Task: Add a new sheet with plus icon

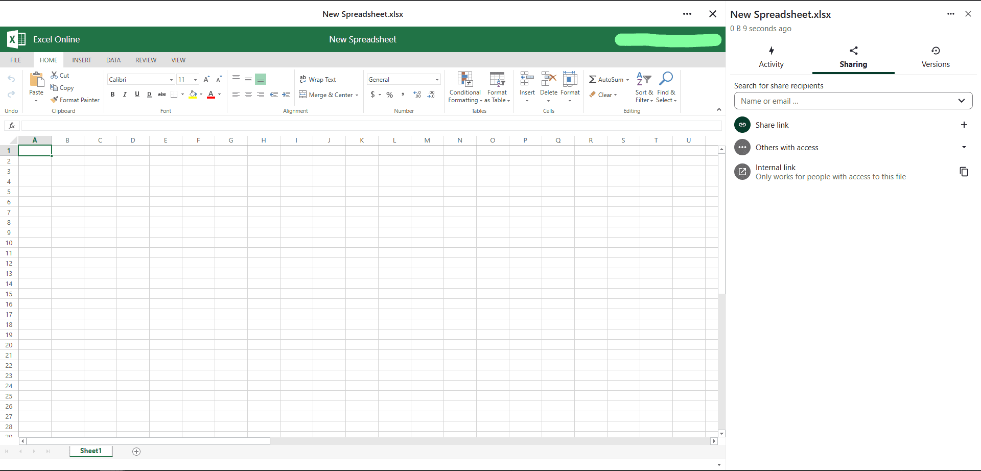Action: [x=136, y=452]
